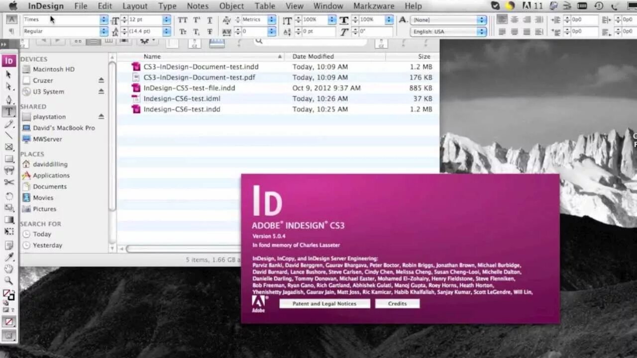
Task: Click the InDesign ID logo atop toolbox
Action: (x=8, y=61)
